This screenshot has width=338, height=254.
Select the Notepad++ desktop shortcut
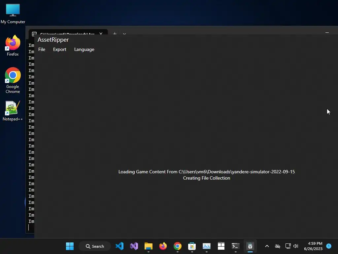click(13, 111)
